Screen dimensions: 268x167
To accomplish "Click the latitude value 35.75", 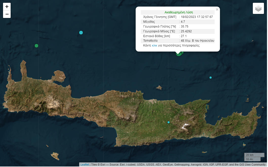I will pyautogui.click(x=184, y=27).
